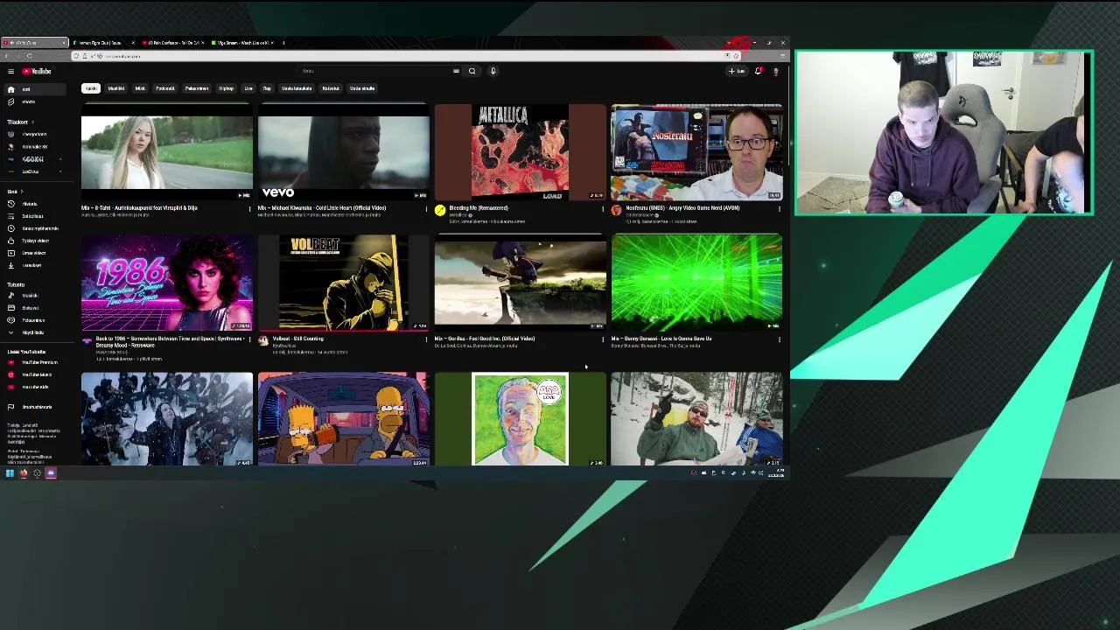Select the Miksit filter chip
Viewport: 1120px width, 630px height.
[x=140, y=88]
